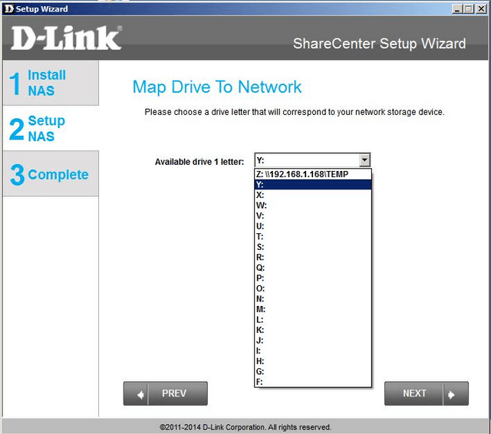
Task: Open step 1 Install NAS
Action: pos(51,83)
